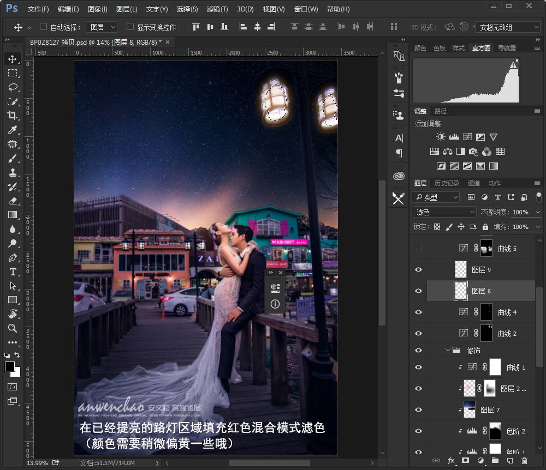546x470 pixels.
Task: Add a layer mask
Action: [x=465, y=461]
